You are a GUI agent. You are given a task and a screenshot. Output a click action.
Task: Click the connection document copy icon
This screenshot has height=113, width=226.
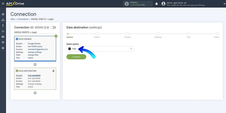click(45, 28)
